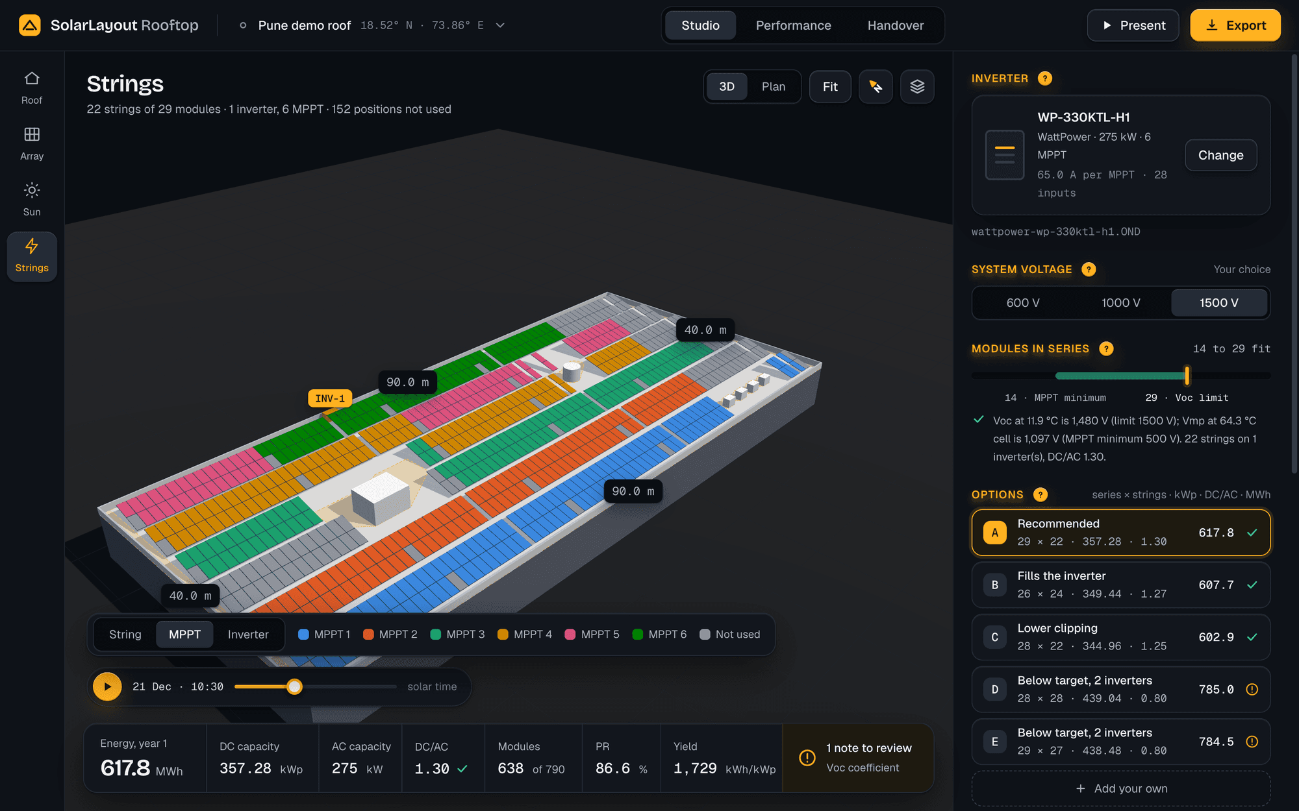This screenshot has width=1299, height=811.
Task: Play the sun time animation
Action: tap(107, 686)
